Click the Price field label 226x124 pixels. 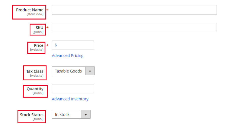point(39,45)
